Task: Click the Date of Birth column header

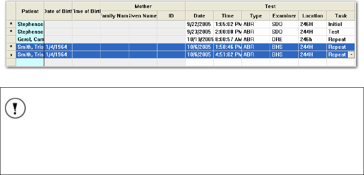Action: [x=58, y=11]
